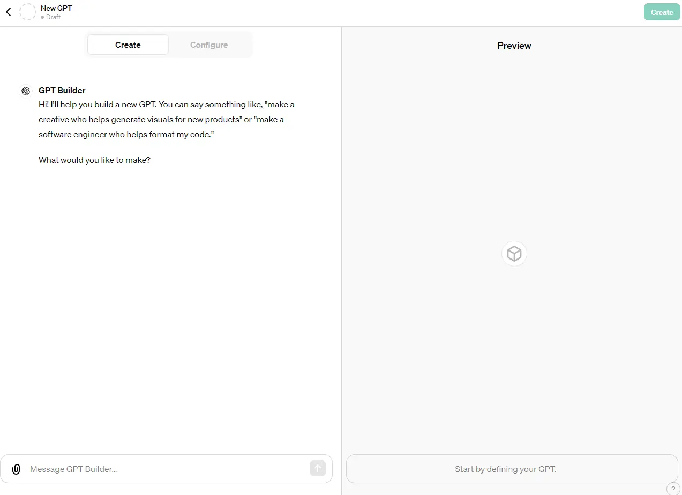Image resolution: width=682 pixels, height=495 pixels.
Task: Click the cube icon in Preview
Action: [514, 254]
